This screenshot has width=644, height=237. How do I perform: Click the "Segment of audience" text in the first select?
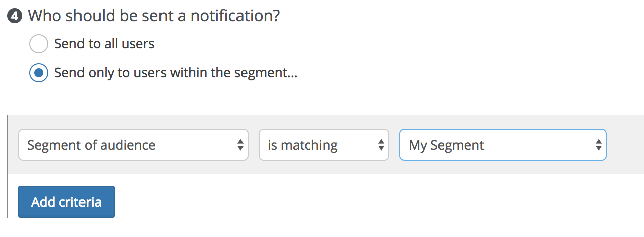coord(91,145)
